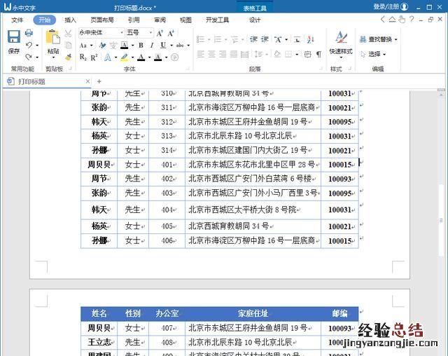Click the 姓名 header cell in table
The image size is (448, 356).
99,313
